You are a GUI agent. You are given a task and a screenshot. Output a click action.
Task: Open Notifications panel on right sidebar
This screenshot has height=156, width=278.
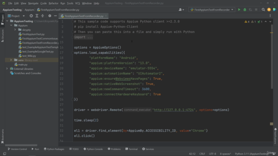pyautogui.click(x=275, y=136)
